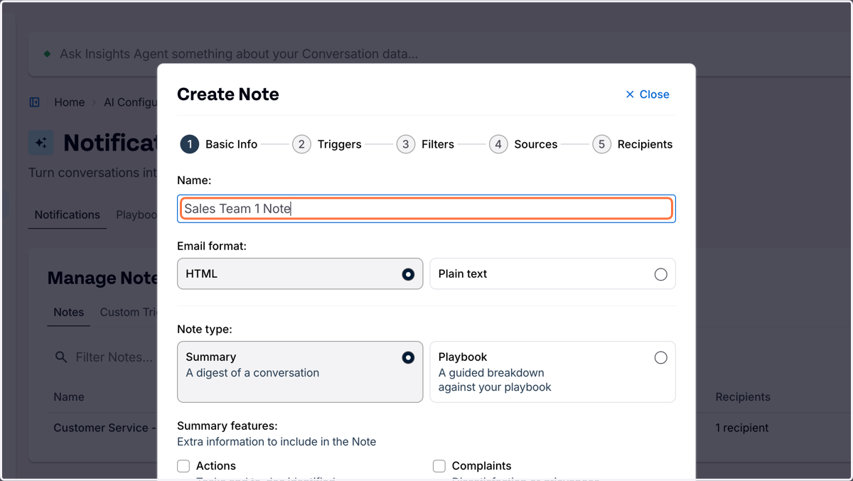Go to step 1 Basic Info
The image size is (853, 481).
[x=219, y=144]
